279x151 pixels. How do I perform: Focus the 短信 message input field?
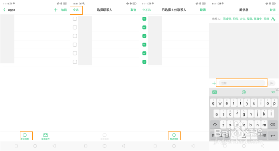tap(242, 83)
